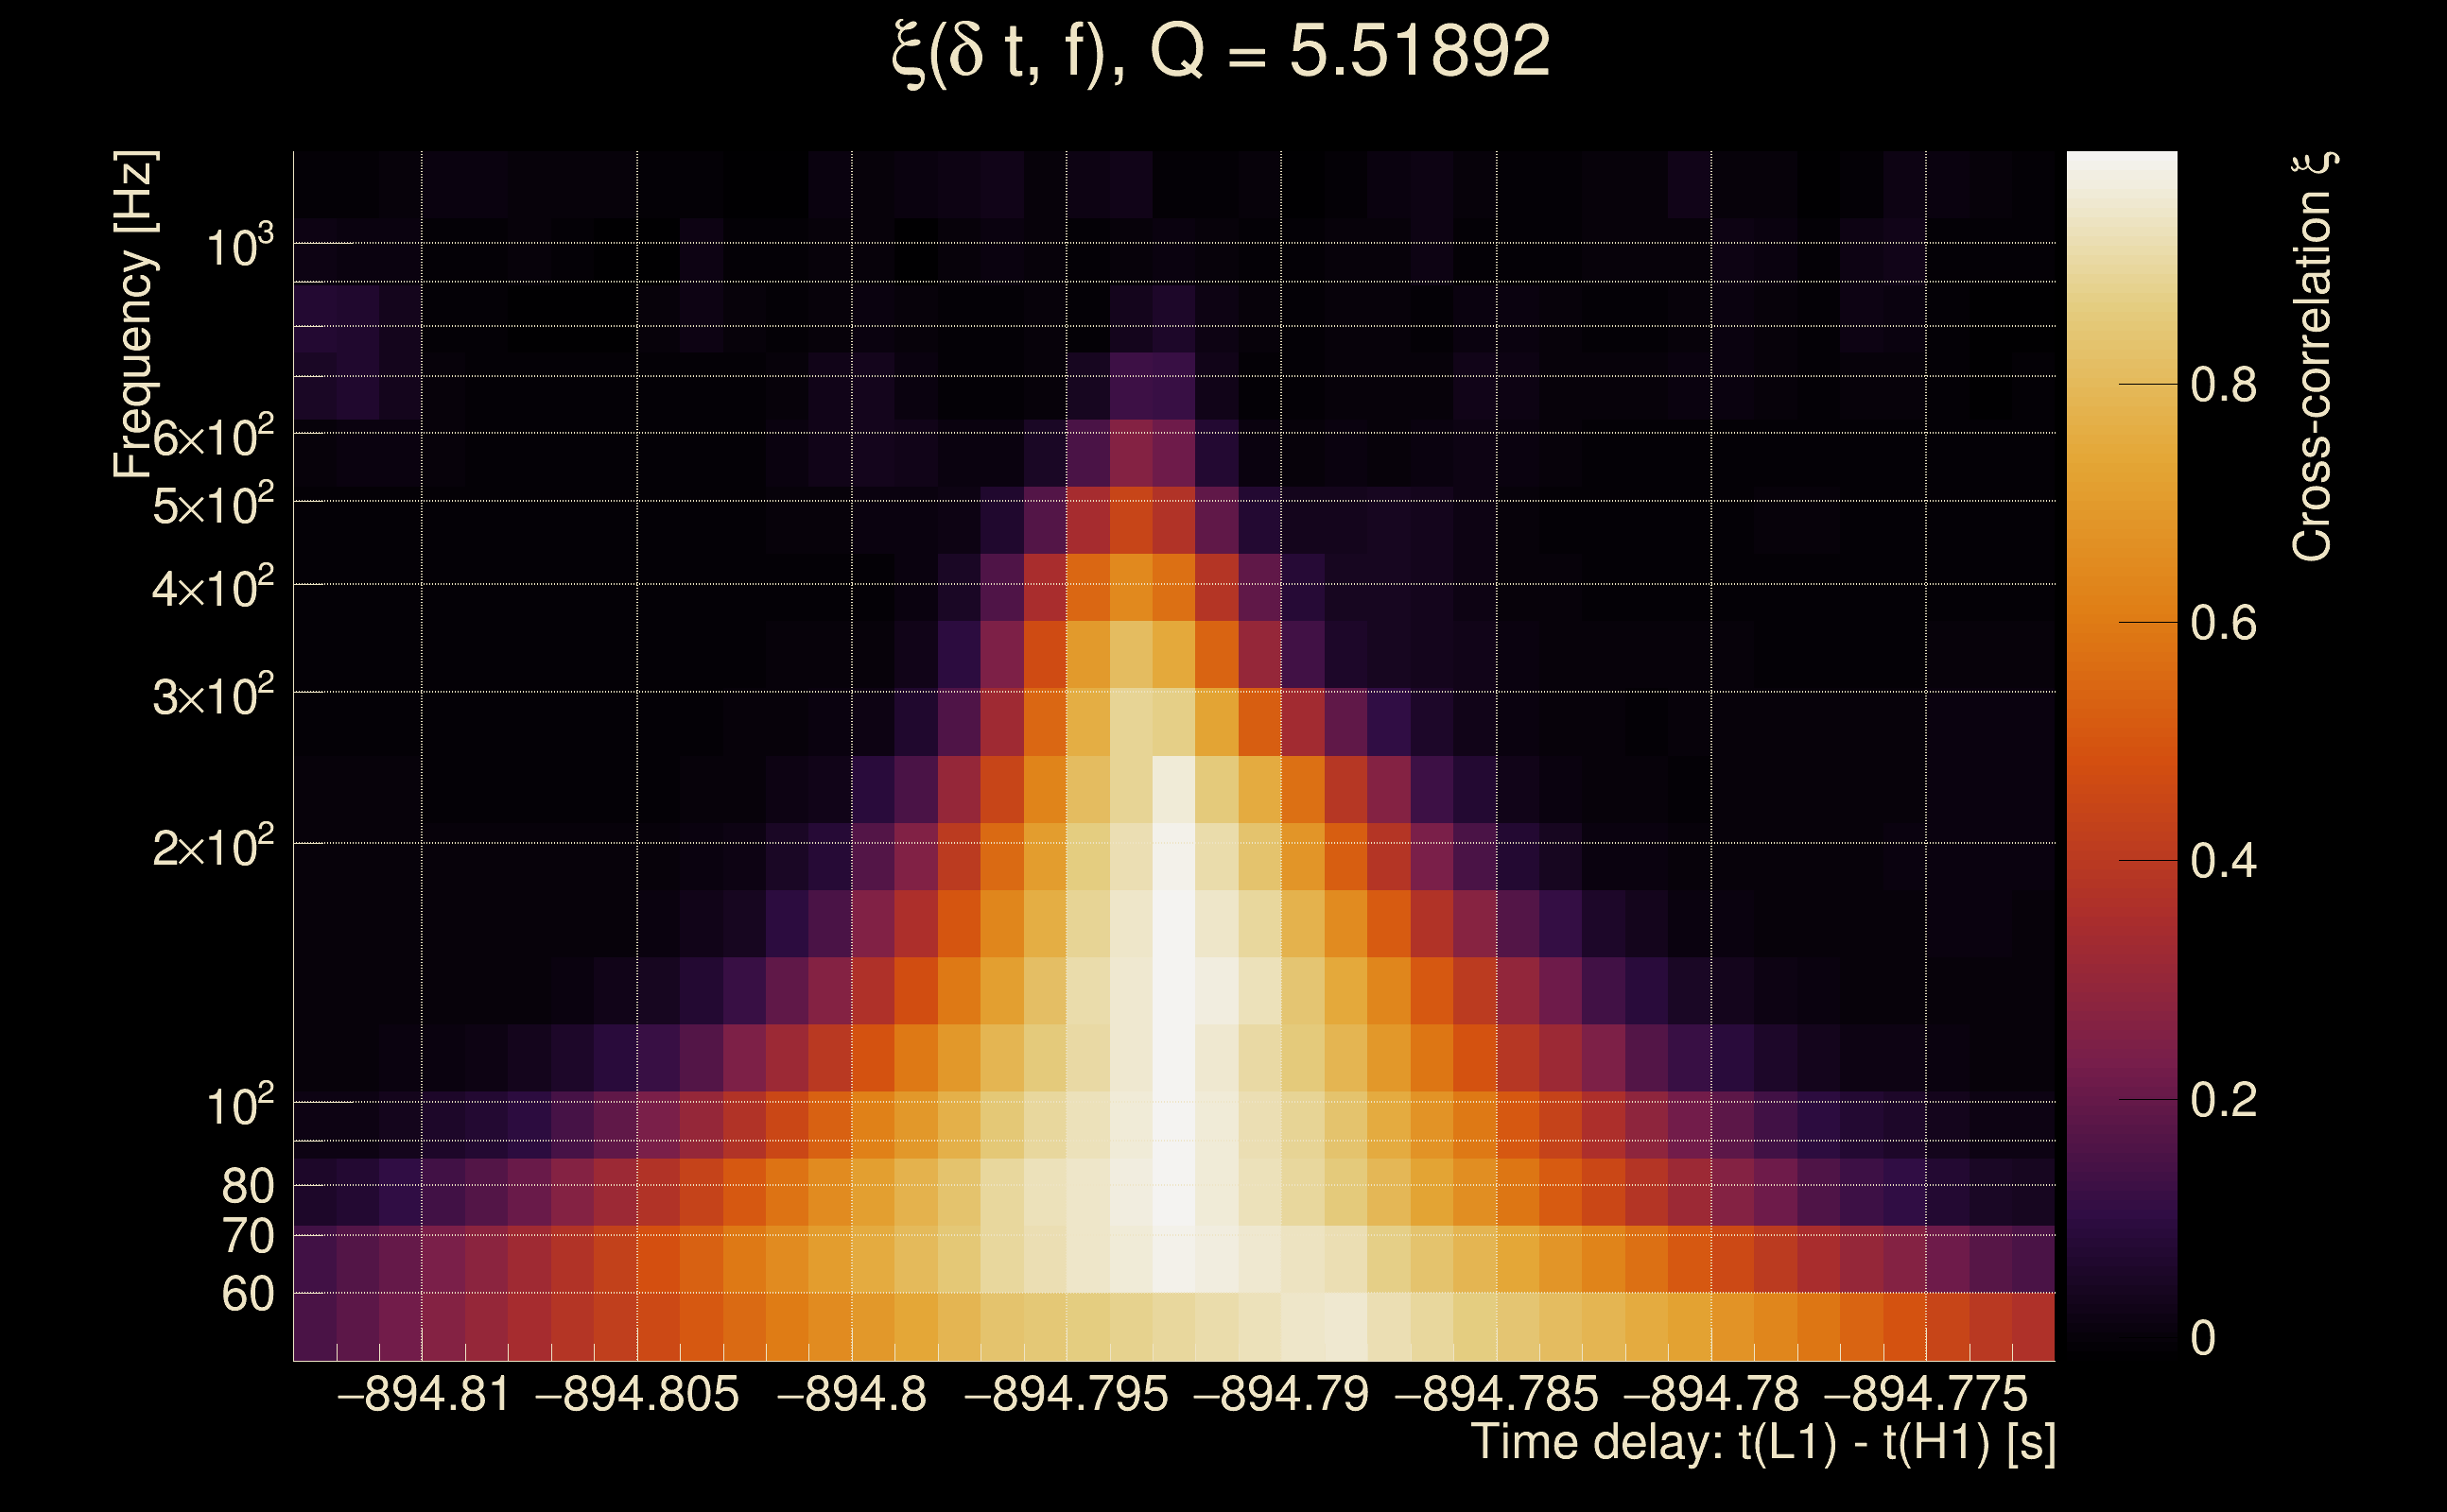Click the Frequency [Hz] y-axis label

[134, 315]
